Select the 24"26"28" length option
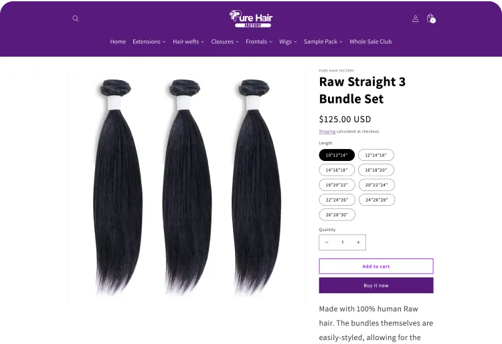The width and height of the screenshot is (502, 344). coord(377,200)
